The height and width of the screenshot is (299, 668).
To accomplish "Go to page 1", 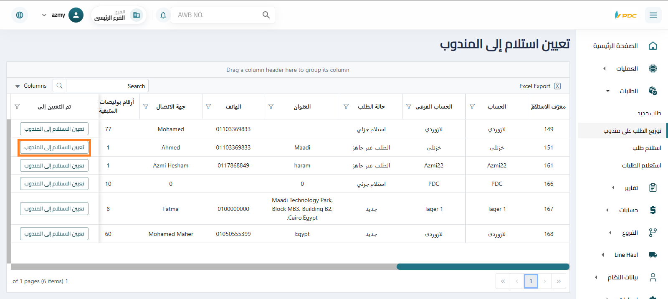I will pyautogui.click(x=531, y=281).
